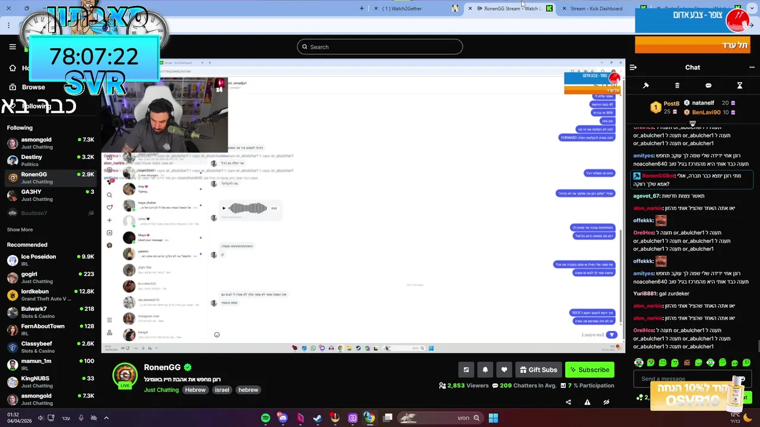Click the Windows taskbar search box

(441, 418)
